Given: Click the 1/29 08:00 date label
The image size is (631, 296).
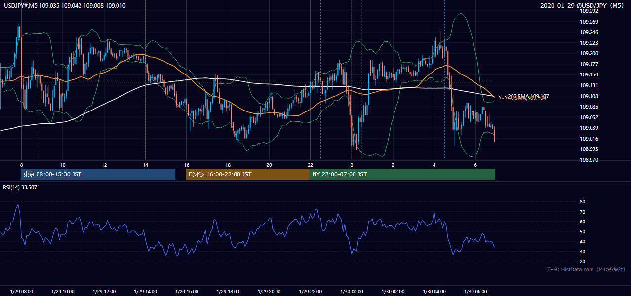Looking at the screenshot, I should click(x=21, y=291).
